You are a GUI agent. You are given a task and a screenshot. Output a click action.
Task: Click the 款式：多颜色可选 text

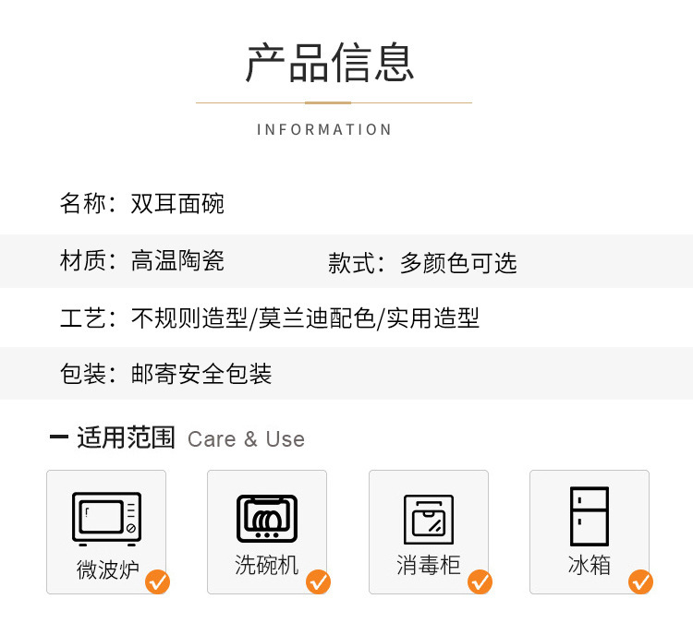(422, 263)
